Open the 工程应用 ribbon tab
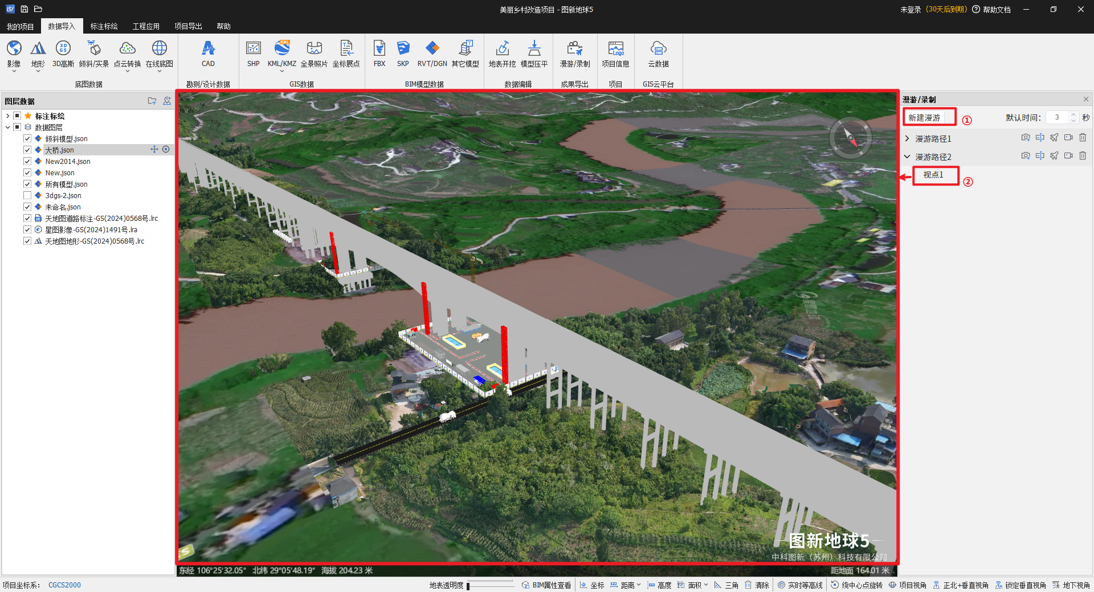Image resolution: width=1094 pixels, height=592 pixels. [x=146, y=26]
